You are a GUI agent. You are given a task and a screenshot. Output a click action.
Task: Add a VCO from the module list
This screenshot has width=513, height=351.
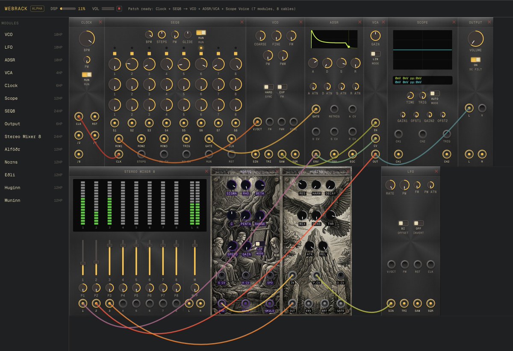tap(34, 35)
